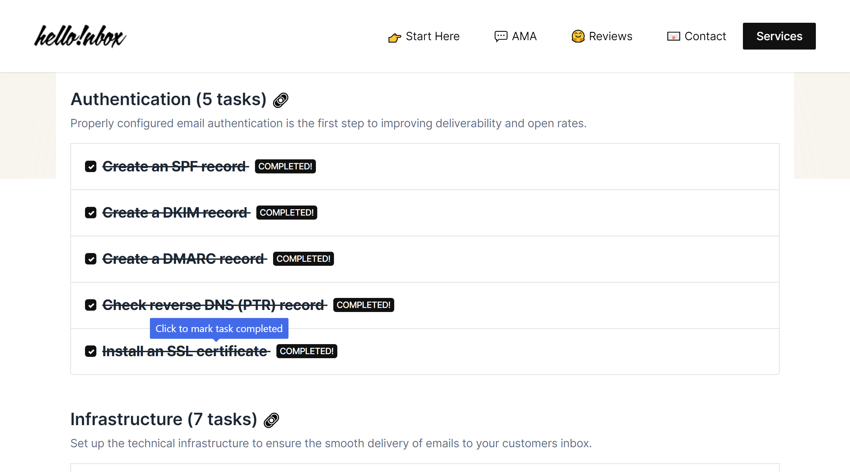850x472 pixels.
Task: Open the AMA page
Action: (x=524, y=36)
